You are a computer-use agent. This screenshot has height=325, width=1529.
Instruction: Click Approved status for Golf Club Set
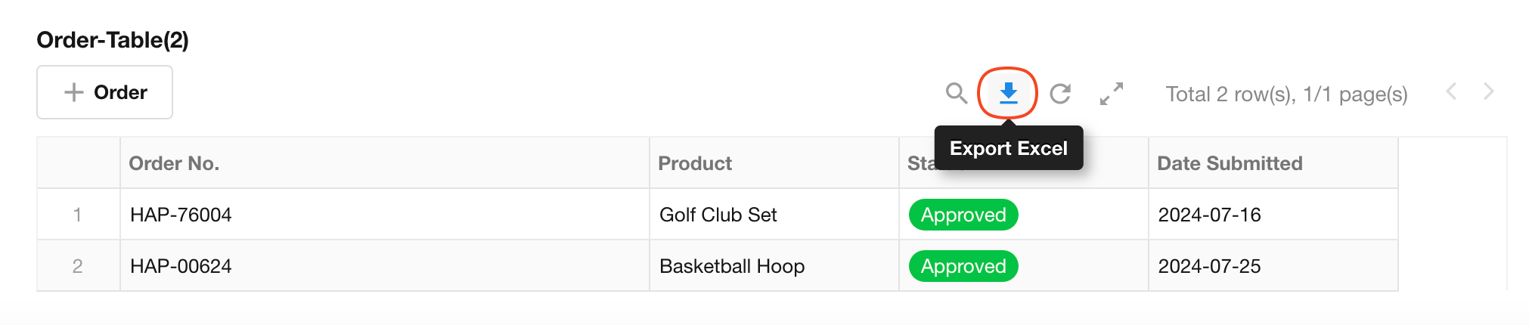coord(963,215)
